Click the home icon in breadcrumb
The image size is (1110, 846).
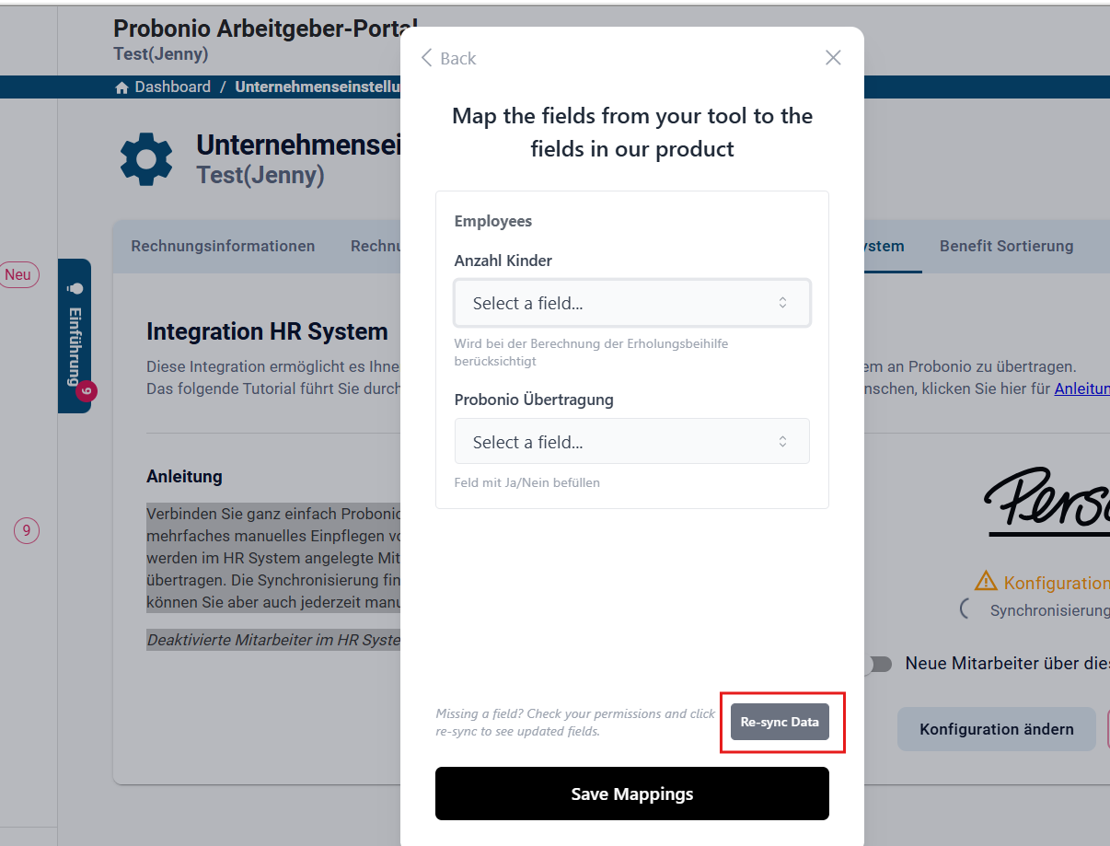tap(121, 87)
